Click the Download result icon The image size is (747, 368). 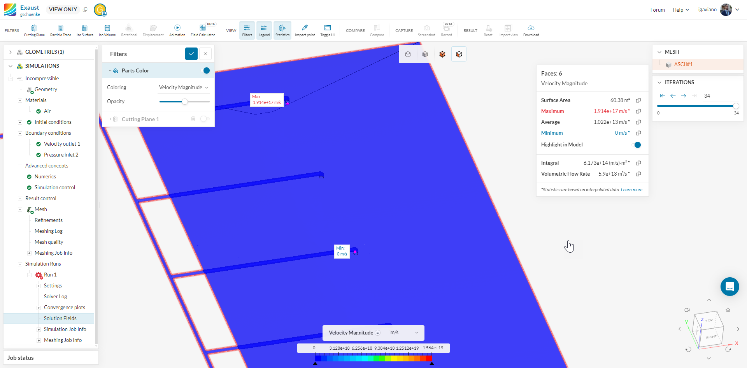click(x=531, y=30)
